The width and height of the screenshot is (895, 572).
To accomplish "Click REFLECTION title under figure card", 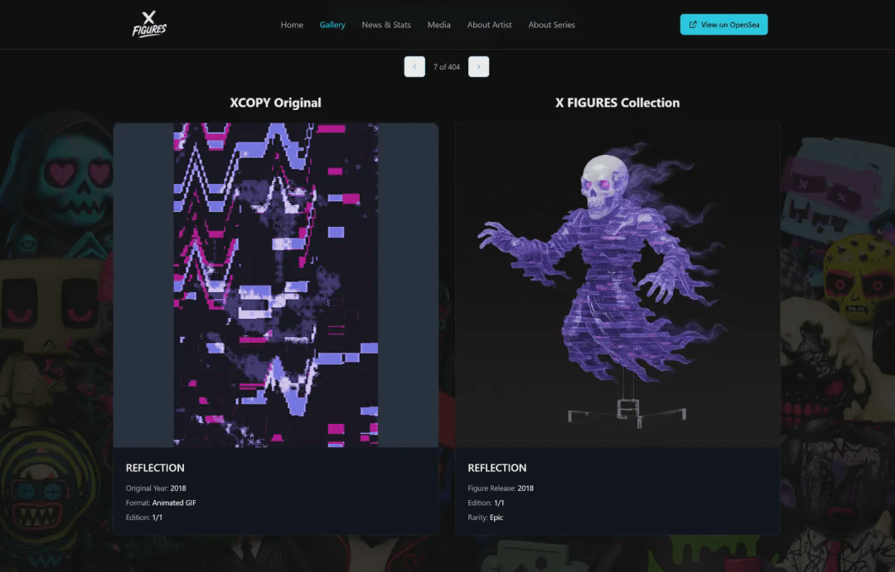I will pyautogui.click(x=497, y=468).
